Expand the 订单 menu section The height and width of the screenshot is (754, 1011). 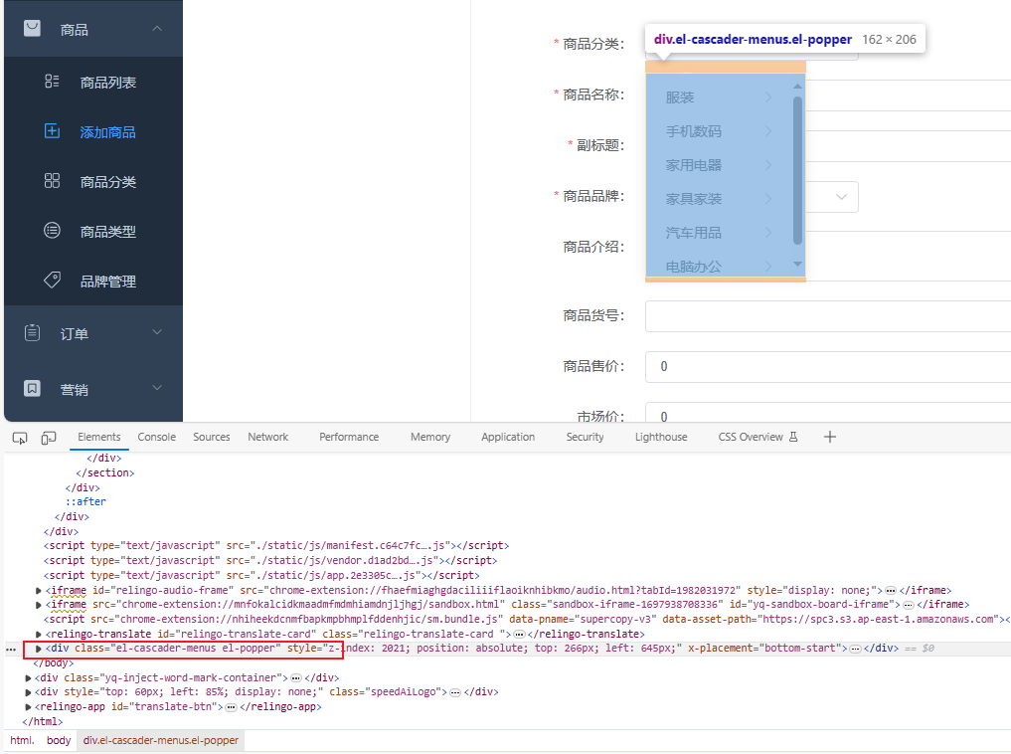[156, 332]
